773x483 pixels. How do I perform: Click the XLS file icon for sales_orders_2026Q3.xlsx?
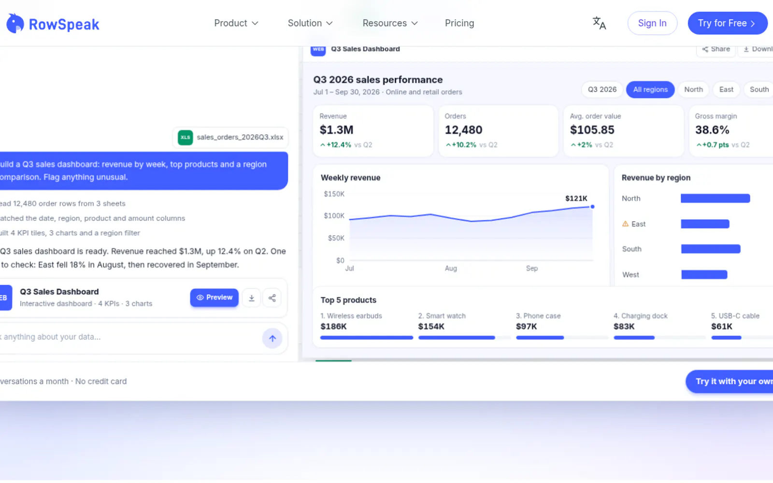point(185,137)
